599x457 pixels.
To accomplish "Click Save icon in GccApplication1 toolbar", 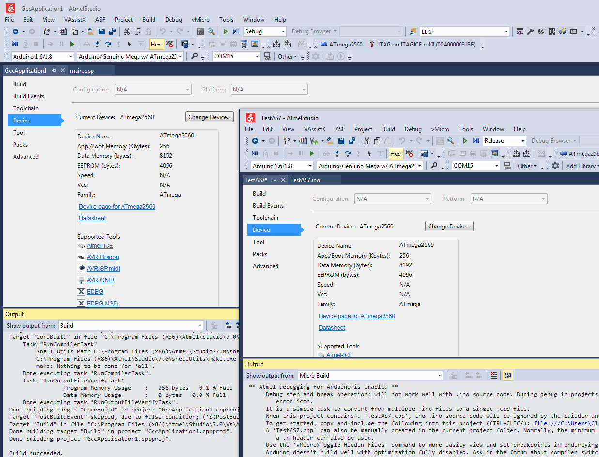I will click(102, 31).
